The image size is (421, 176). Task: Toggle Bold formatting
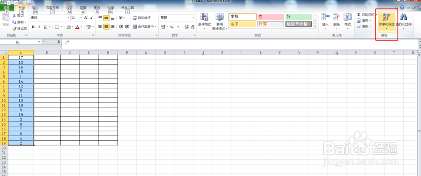33,27
